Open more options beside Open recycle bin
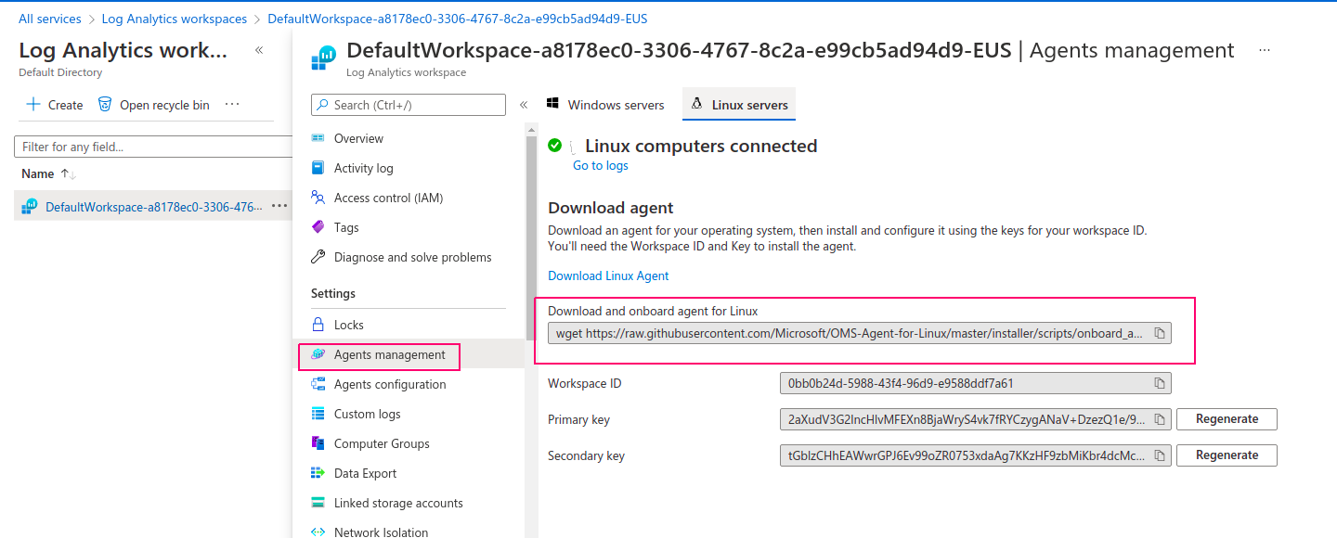The width and height of the screenshot is (1337, 538). click(x=232, y=105)
